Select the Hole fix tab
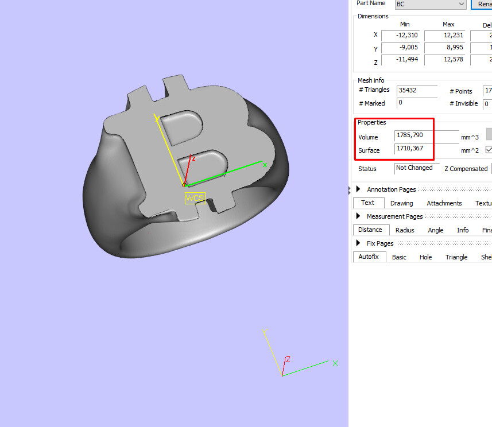This screenshot has height=427, width=492. tap(425, 257)
